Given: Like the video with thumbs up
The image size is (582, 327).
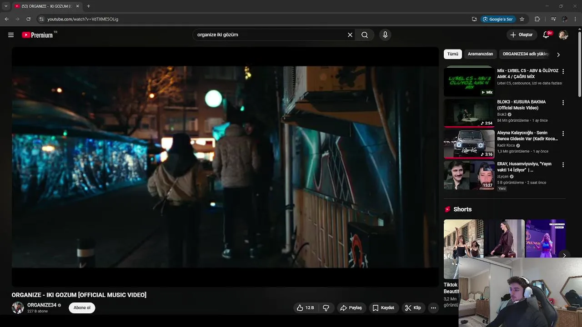Looking at the screenshot, I should [306, 308].
